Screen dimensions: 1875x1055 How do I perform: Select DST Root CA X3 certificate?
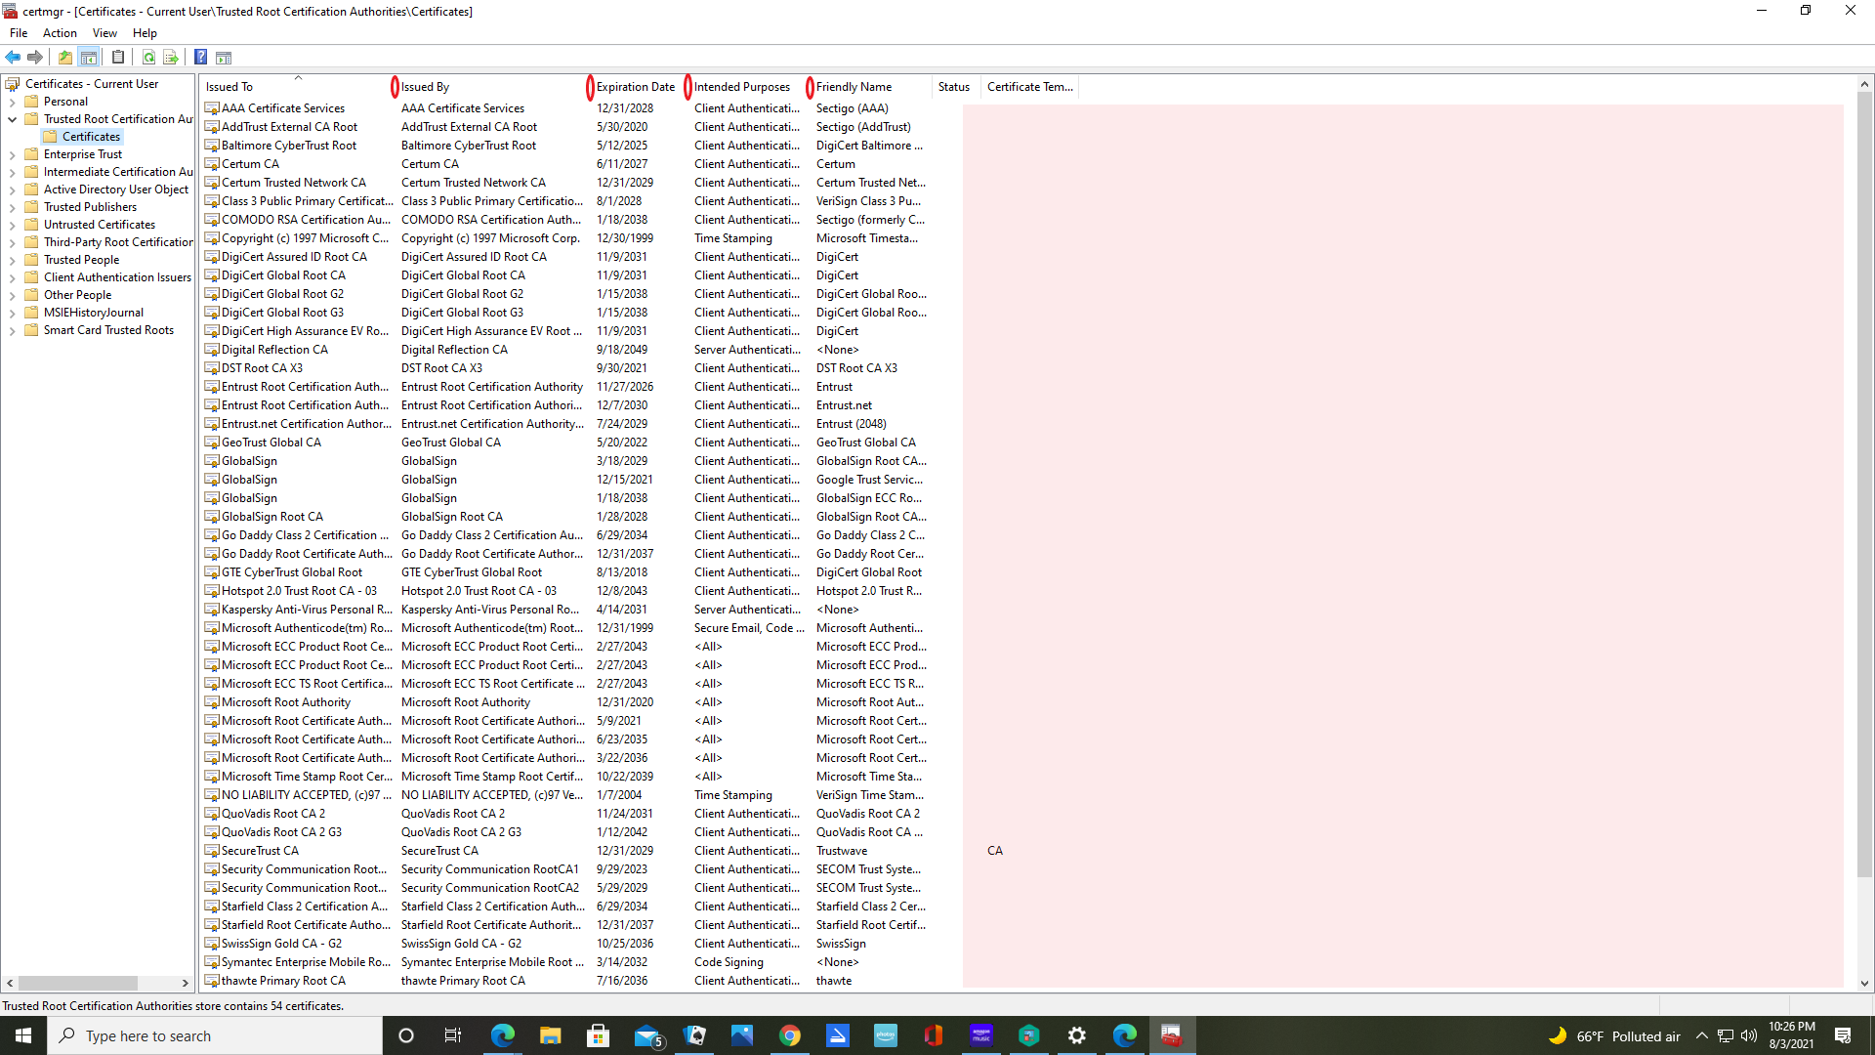pyautogui.click(x=262, y=368)
